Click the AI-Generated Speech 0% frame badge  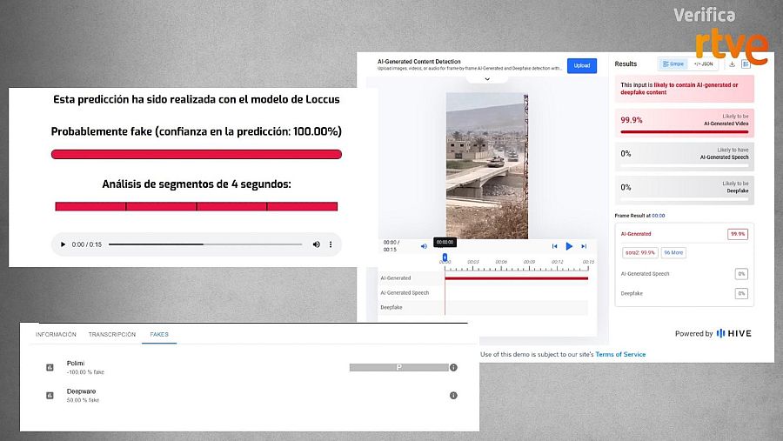coord(741,274)
